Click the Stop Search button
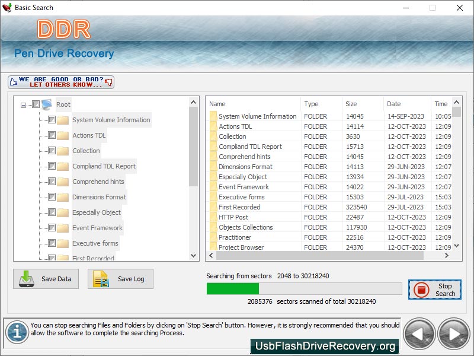Viewport: 474px width, 356px height. pos(435,290)
